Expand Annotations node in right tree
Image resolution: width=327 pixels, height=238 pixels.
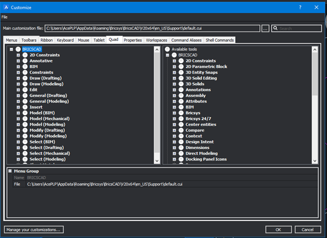(x=175, y=90)
